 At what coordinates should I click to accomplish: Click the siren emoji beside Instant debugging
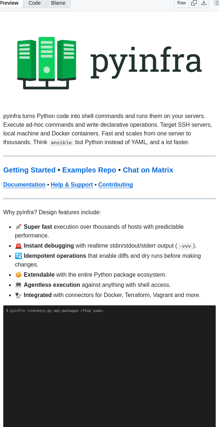coord(18,245)
